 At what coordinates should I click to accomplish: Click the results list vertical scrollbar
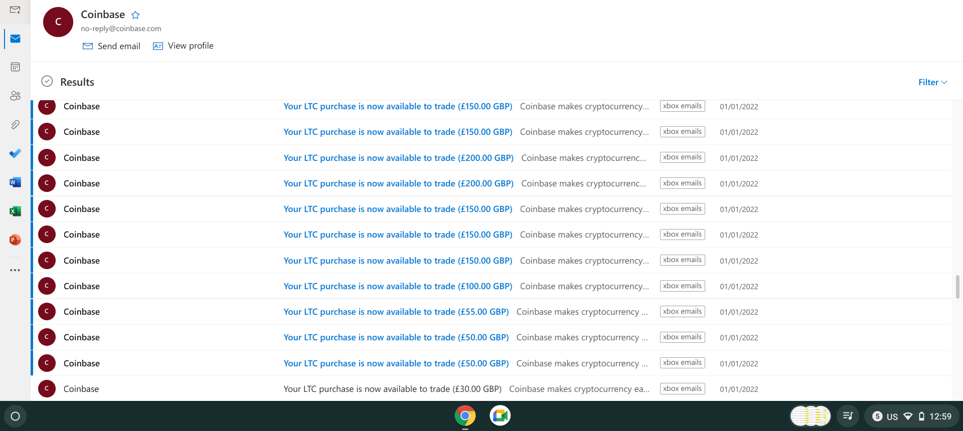click(x=957, y=287)
